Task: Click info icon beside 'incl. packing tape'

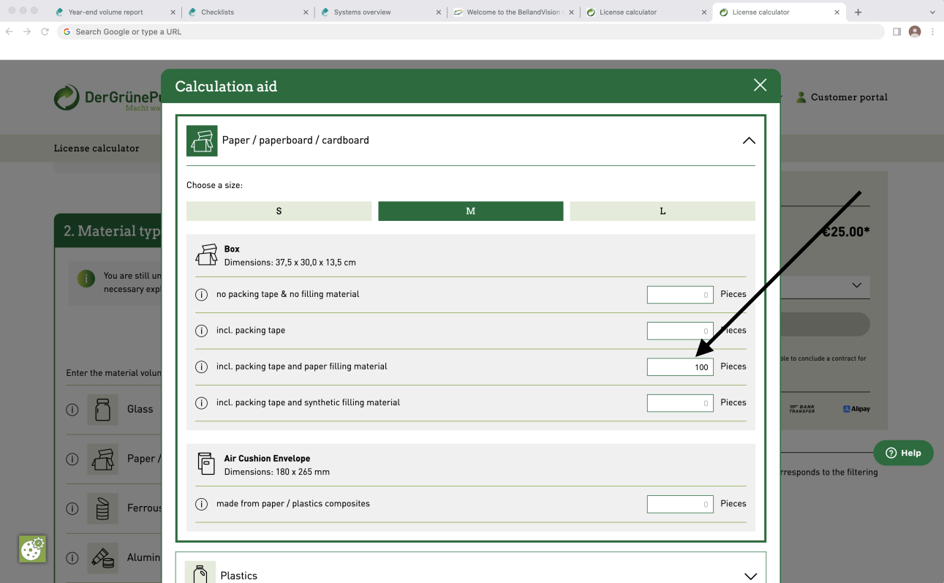Action: [201, 331]
